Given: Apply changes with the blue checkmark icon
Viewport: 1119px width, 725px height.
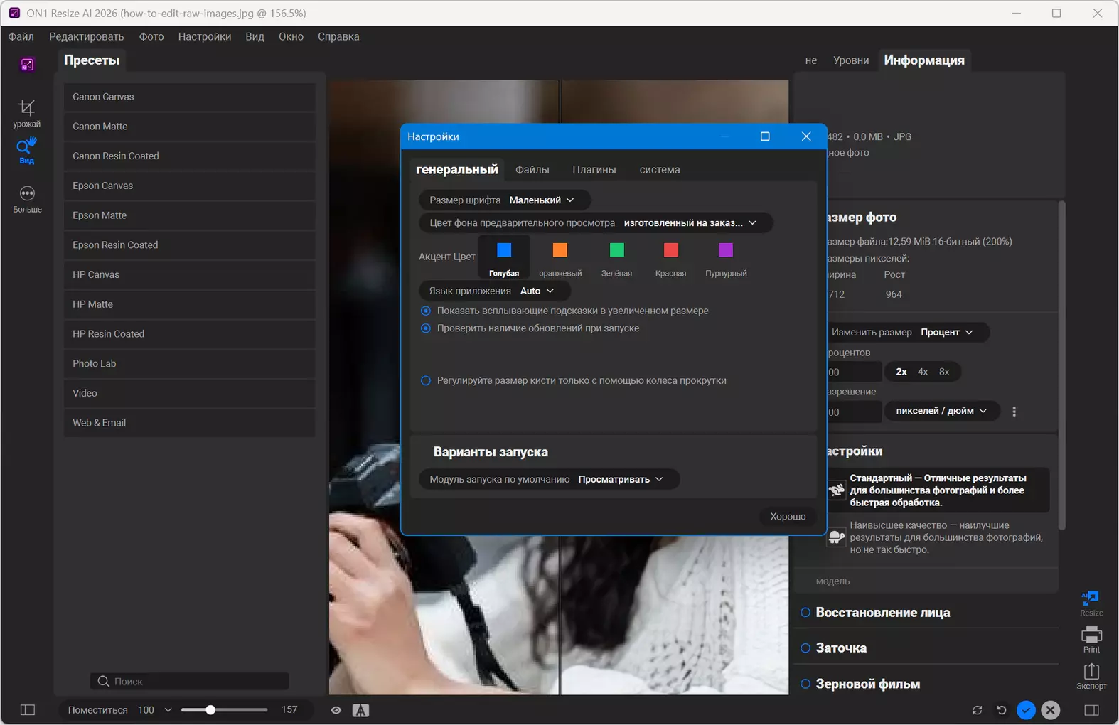Looking at the screenshot, I should point(1026,710).
